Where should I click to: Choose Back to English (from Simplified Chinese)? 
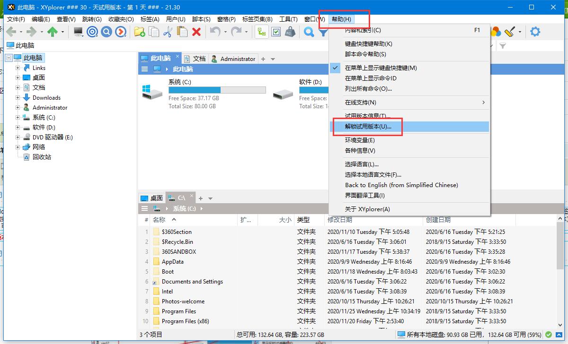[410, 185]
